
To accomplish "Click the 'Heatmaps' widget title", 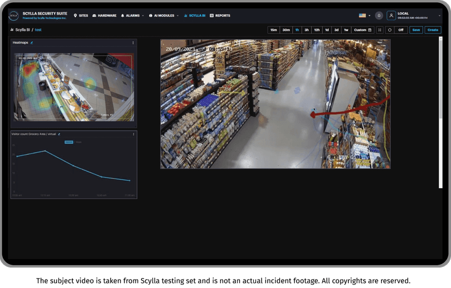I will (21, 43).
